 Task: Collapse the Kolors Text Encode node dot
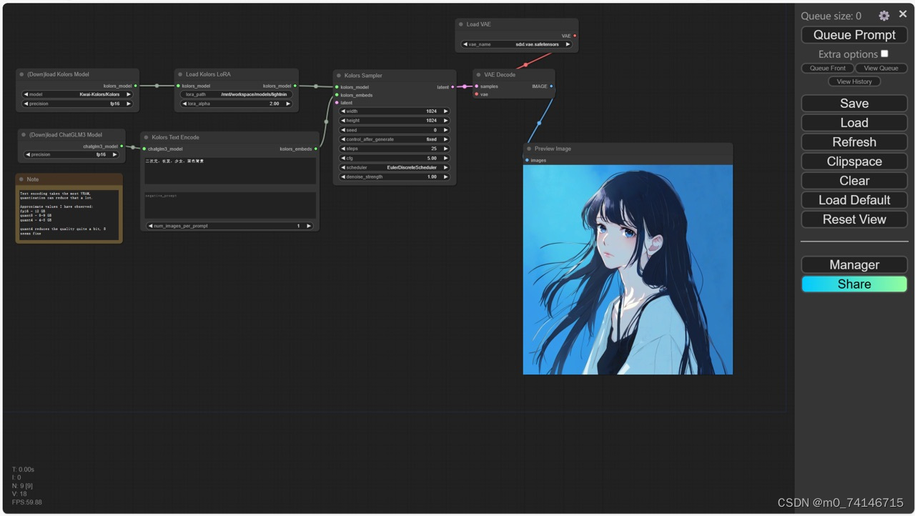pos(147,137)
